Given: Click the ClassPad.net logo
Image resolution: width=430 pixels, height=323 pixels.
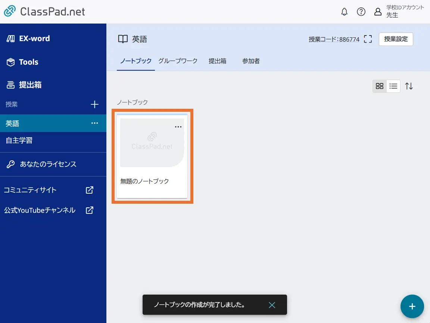Looking at the screenshot, I should pos(44,11).
